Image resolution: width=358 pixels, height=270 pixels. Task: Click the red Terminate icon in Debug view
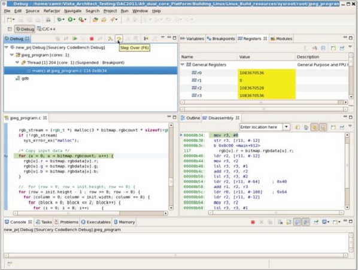pos(92,38)
